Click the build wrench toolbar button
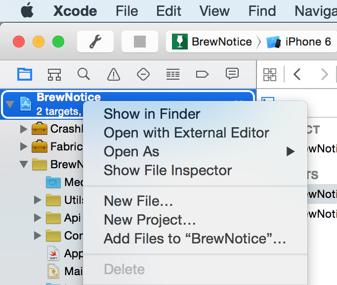Screen dimensions: 337x285 95,42
